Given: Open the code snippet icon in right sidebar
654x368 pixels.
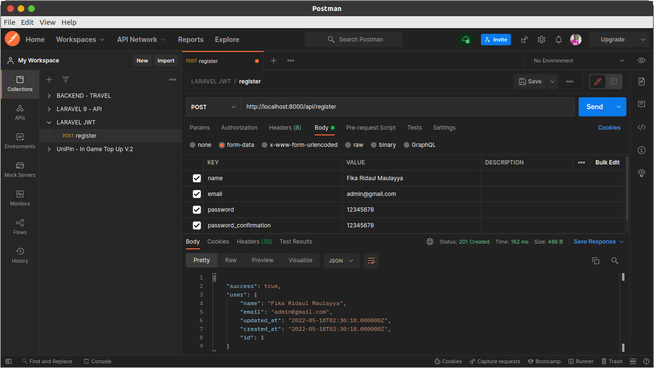Looking at the screenshot, I should (642, 127).
